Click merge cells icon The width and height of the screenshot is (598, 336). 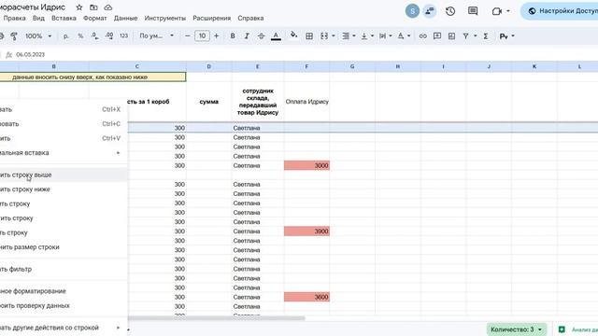click(324, 35)
